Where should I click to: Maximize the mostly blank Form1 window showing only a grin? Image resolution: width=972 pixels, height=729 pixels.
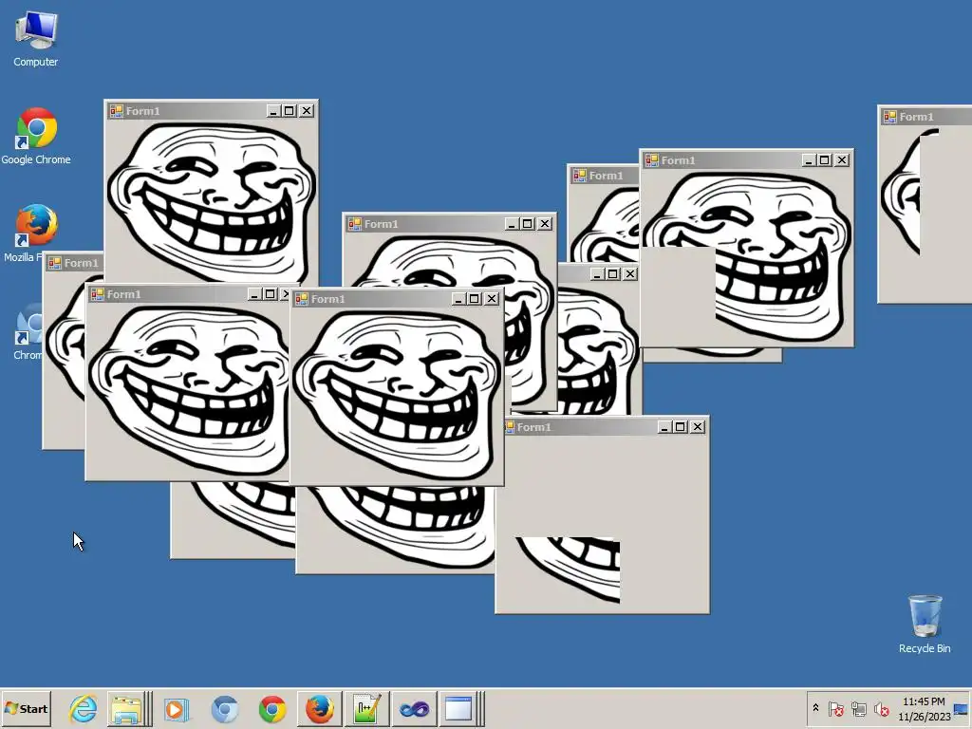(x=680, y=427)
